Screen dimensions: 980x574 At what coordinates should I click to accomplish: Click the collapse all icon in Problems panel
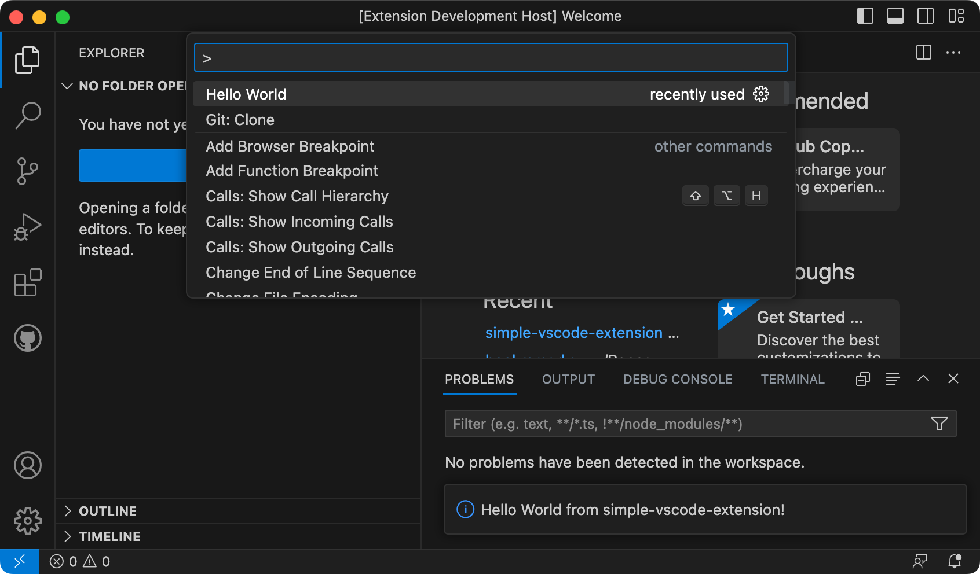pyautogui.click(x=863, y=379)
